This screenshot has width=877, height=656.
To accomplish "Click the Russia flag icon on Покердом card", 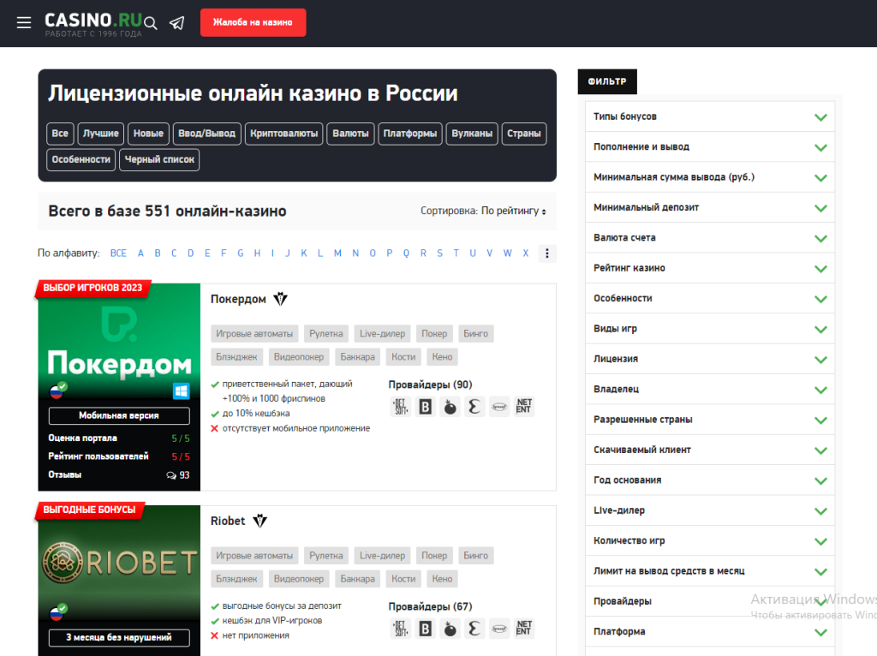I will (x=57, y=392).
